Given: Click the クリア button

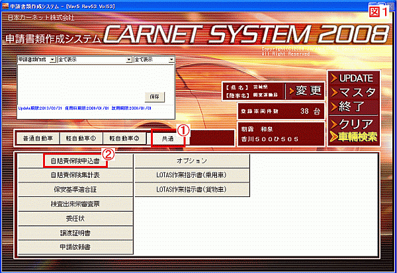Looking at the screenshot, I should [x=353, y=124].
